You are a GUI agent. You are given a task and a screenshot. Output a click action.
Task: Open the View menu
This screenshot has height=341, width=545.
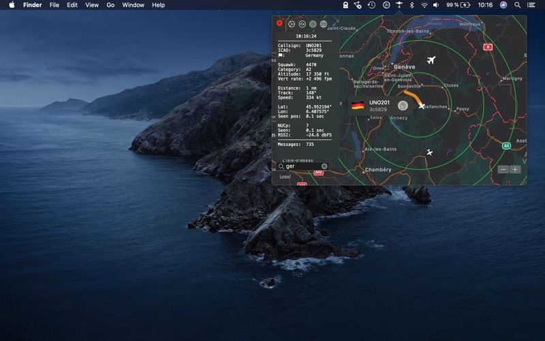92,5
